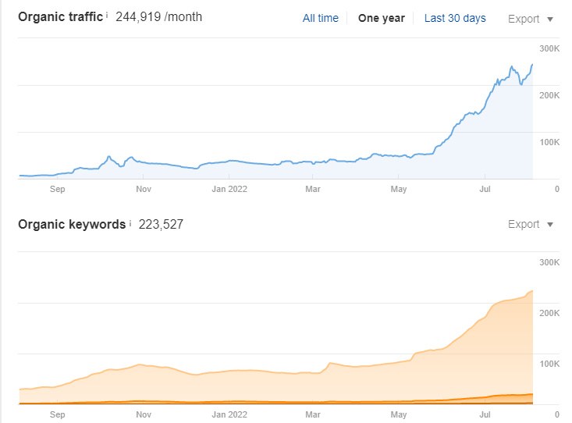Select the One year range

(x=381, y=18)
